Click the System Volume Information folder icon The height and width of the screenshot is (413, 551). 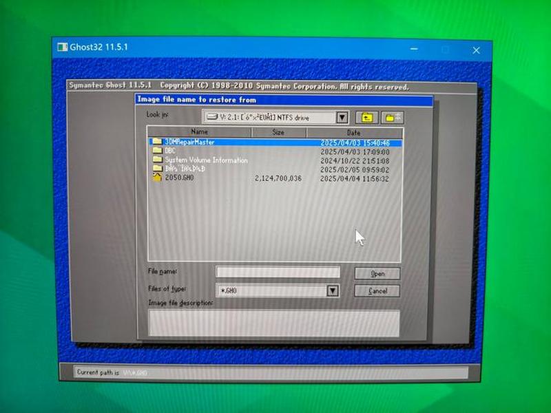click(157, 160)
